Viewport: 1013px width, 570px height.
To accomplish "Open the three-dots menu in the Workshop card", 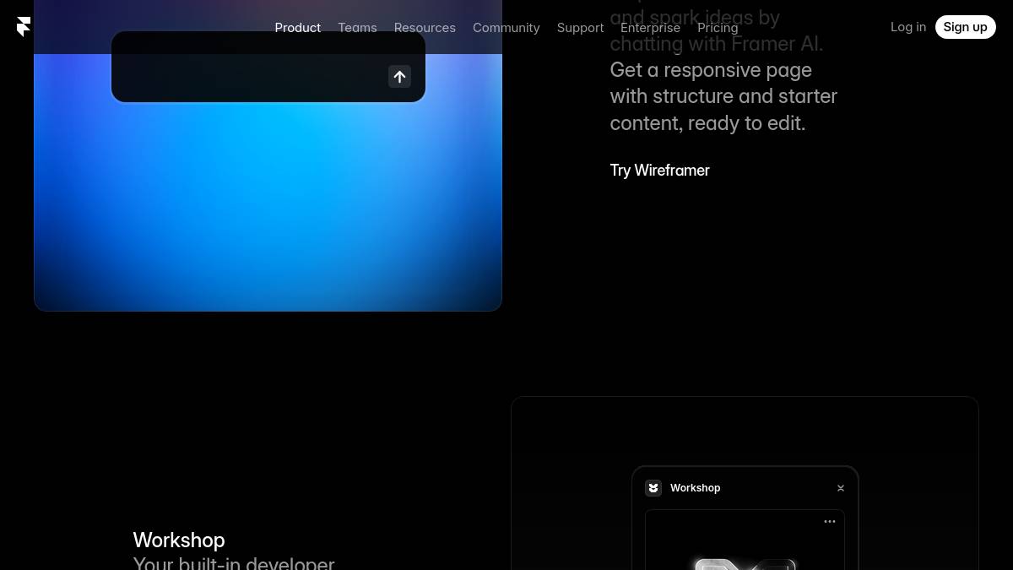I will (x=830, y=522).
